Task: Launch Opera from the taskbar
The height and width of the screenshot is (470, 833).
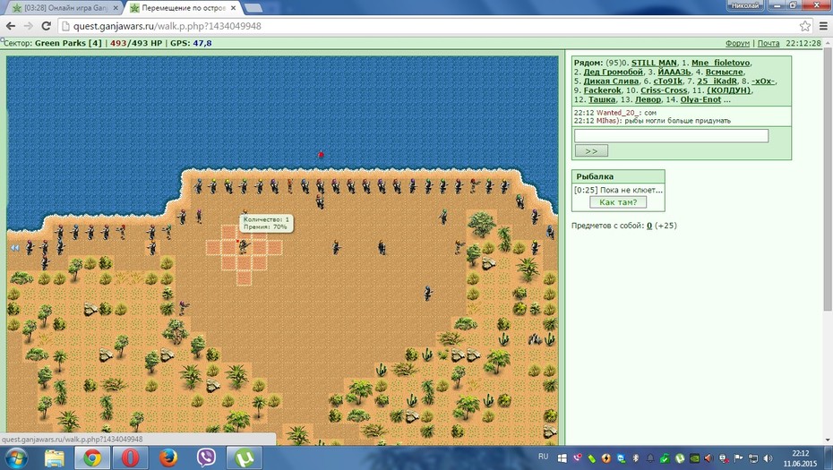Action: pos(130,457)
